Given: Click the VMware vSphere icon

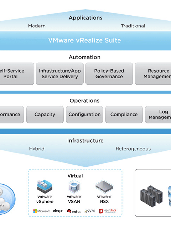Looking at the screenshot, I should click(x=45, y=187).
